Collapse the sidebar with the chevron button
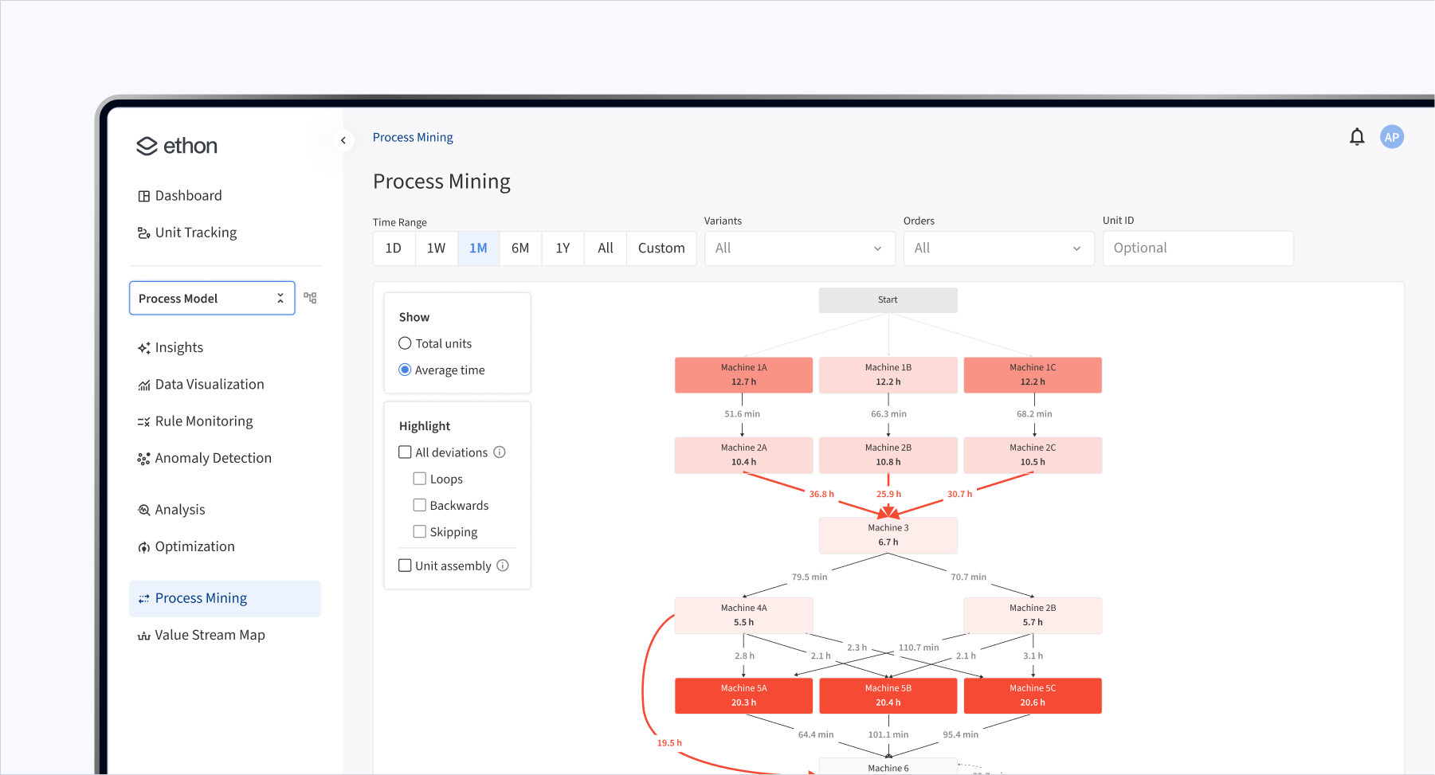This screenshot has height=775, width=1435. pos(343,139)
